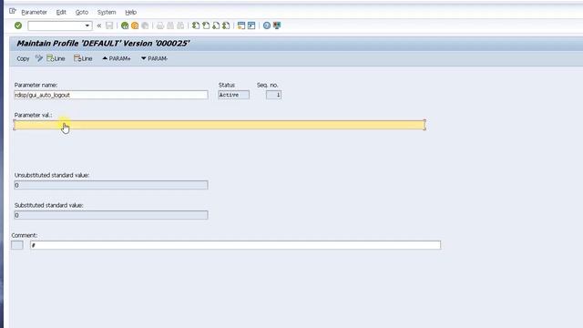583x328 pixels.
Task: Click the Find Next binoculars icon
Action: click(x=180, y=26)
